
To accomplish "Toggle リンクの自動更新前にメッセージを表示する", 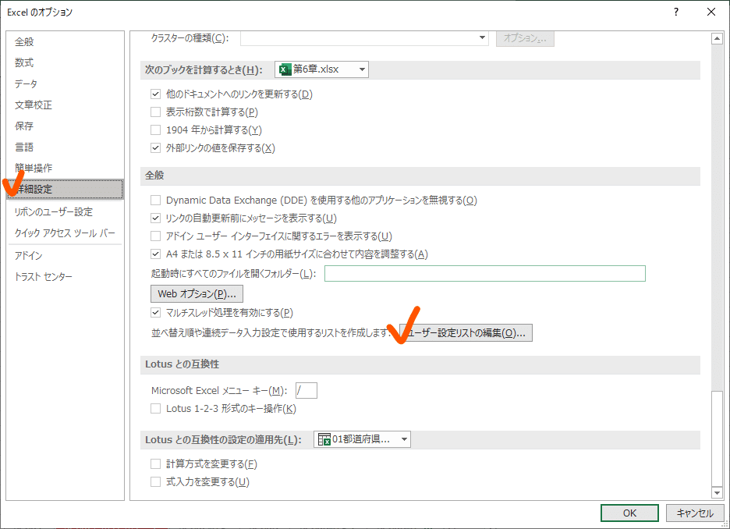I will (155, 218).
